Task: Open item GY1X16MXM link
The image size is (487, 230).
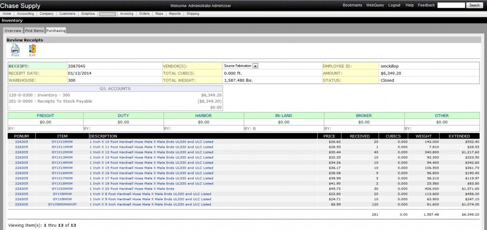Action: (x=62, y=173)
